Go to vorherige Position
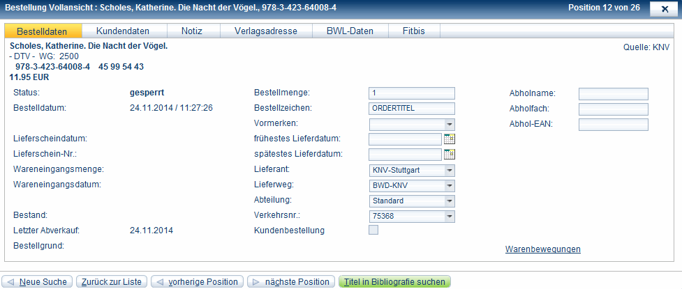The image size is (682, 289). coord(198,282)
